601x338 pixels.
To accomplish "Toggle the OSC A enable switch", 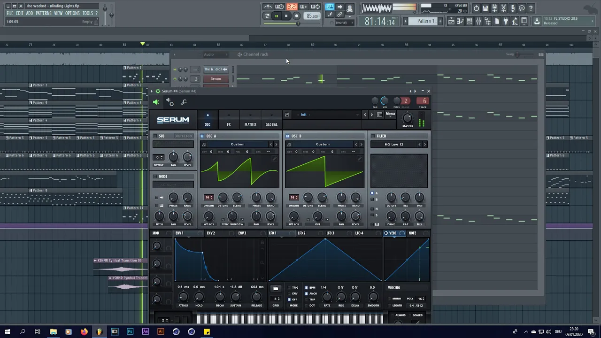I will pyautogui.click(x=202, y=136).
